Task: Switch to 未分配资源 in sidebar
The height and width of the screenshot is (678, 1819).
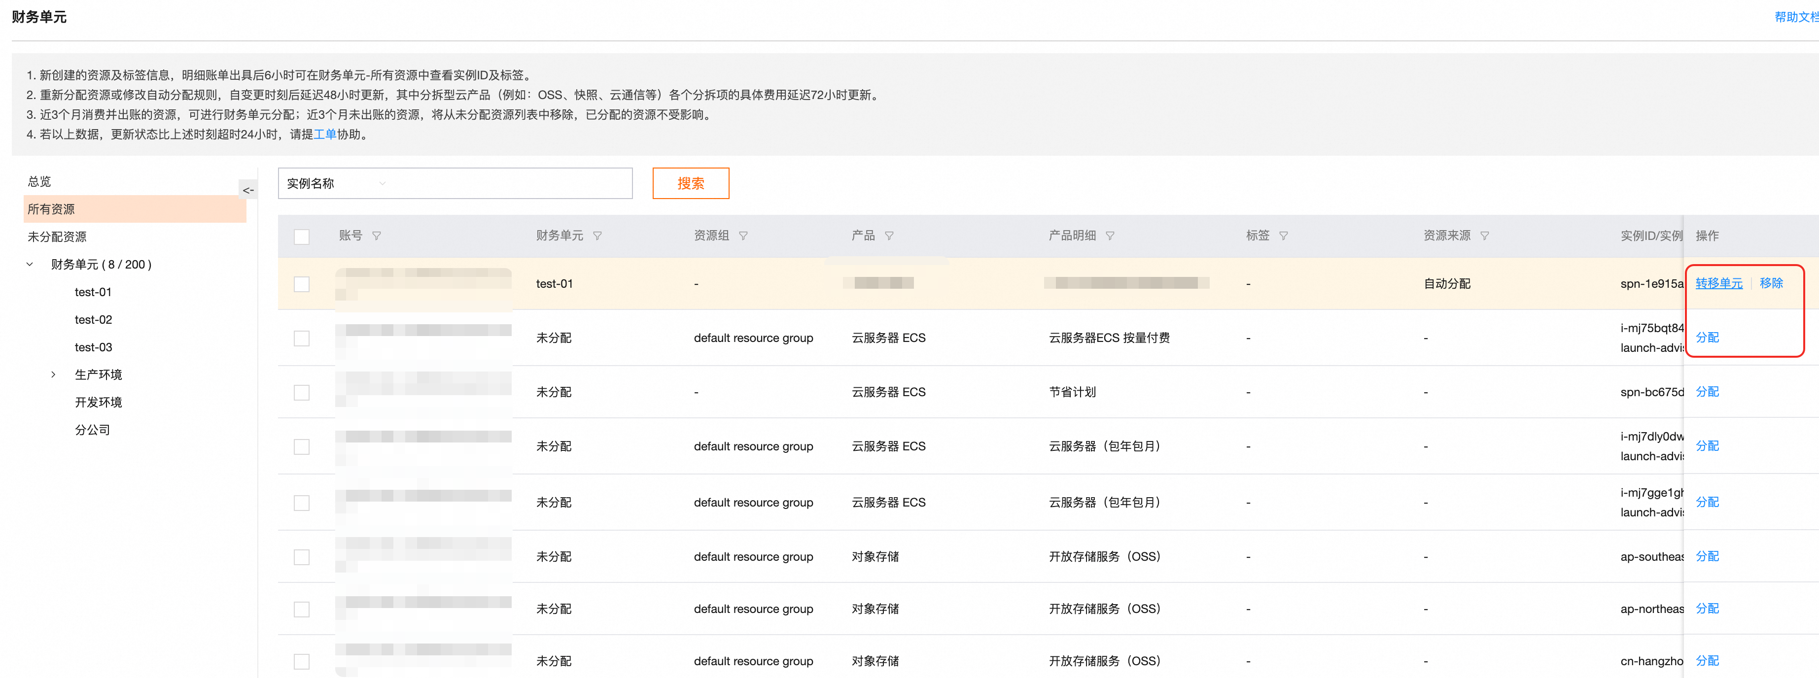Action: [57, 237]
